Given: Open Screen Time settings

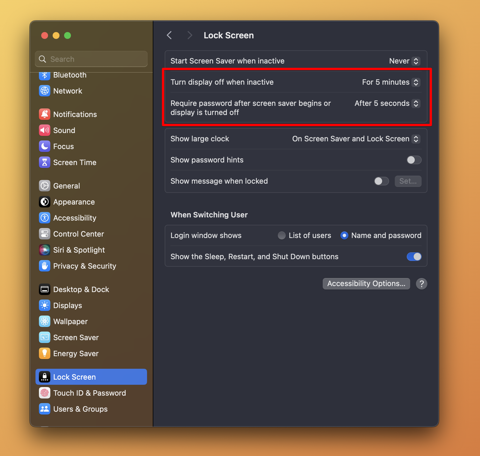Looking at the screenshot, I should point(45,162).
